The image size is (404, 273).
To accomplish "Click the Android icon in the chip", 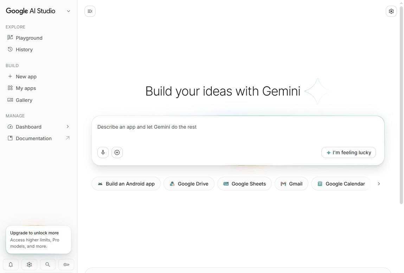I will 100,184.
